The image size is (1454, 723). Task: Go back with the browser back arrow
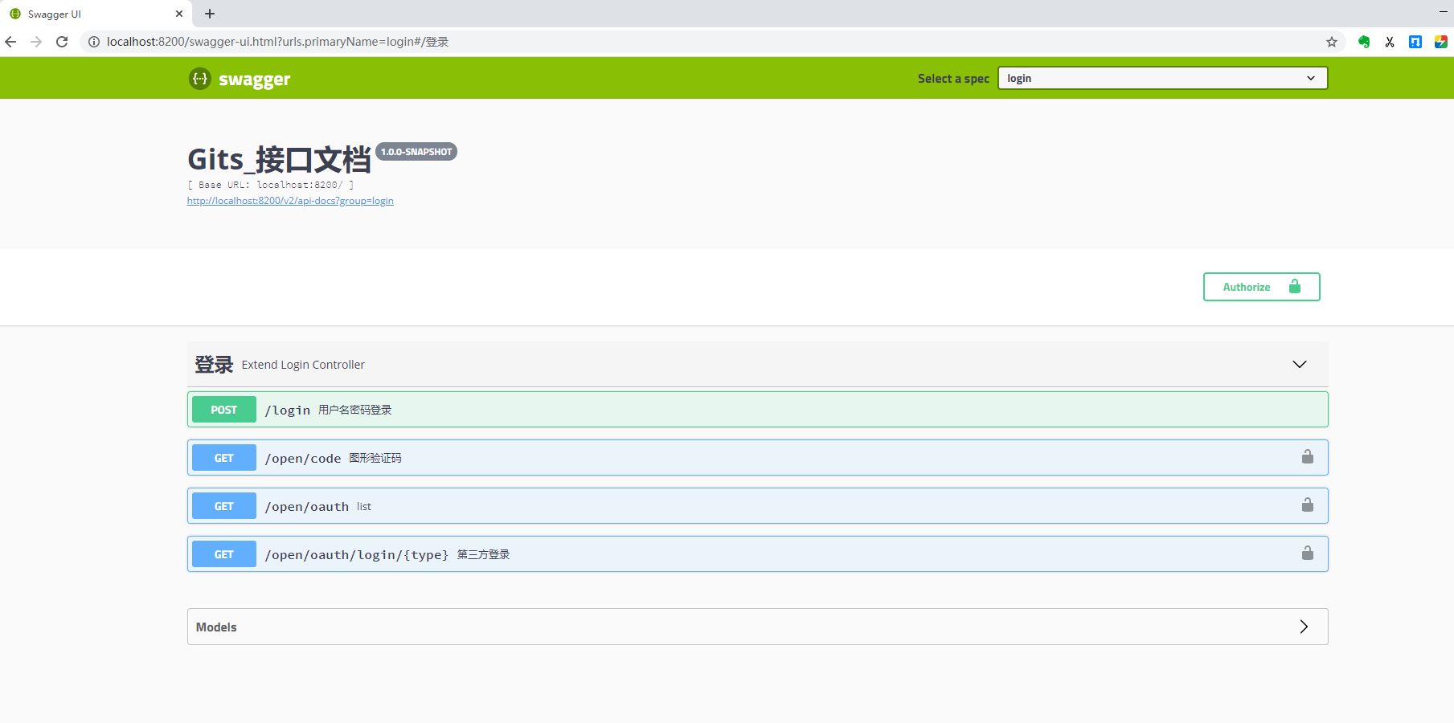pyautogui.click(x=11, y=42)
